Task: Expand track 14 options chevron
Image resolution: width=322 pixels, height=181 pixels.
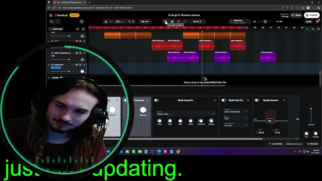Action: [x=84, y=53]
